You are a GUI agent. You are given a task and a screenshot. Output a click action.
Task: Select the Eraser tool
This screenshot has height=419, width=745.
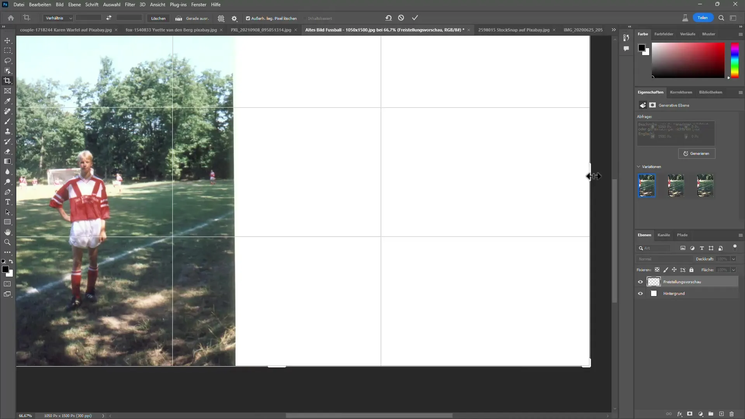coord(7,152)
